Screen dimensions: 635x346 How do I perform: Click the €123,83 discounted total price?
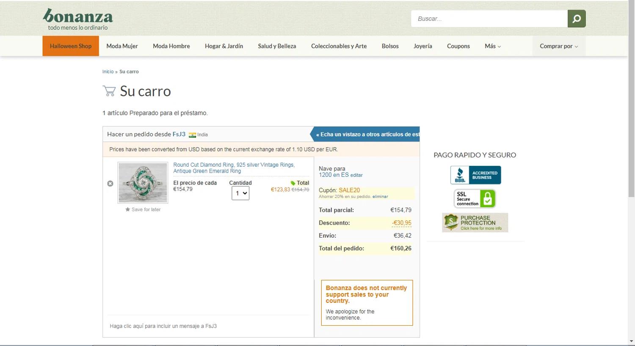280,190
